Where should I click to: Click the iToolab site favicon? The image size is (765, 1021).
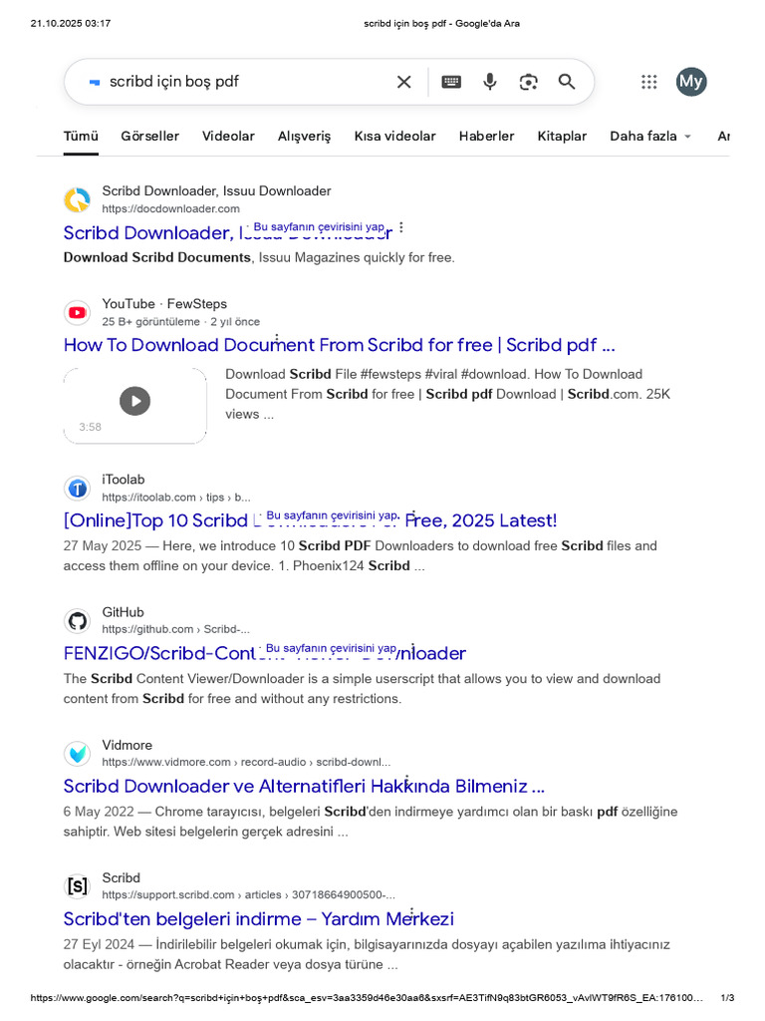(x=78, y=489)
